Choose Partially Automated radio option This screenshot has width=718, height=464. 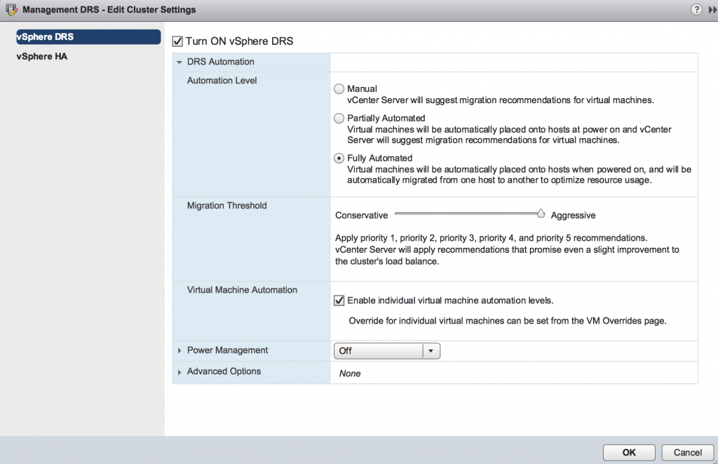(x=339, y=119)
